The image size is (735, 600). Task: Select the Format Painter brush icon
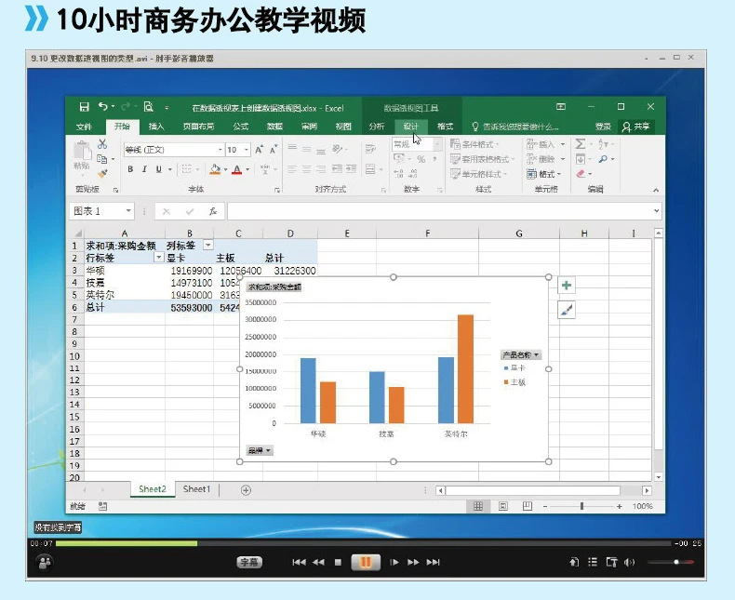tap(102, 174)
